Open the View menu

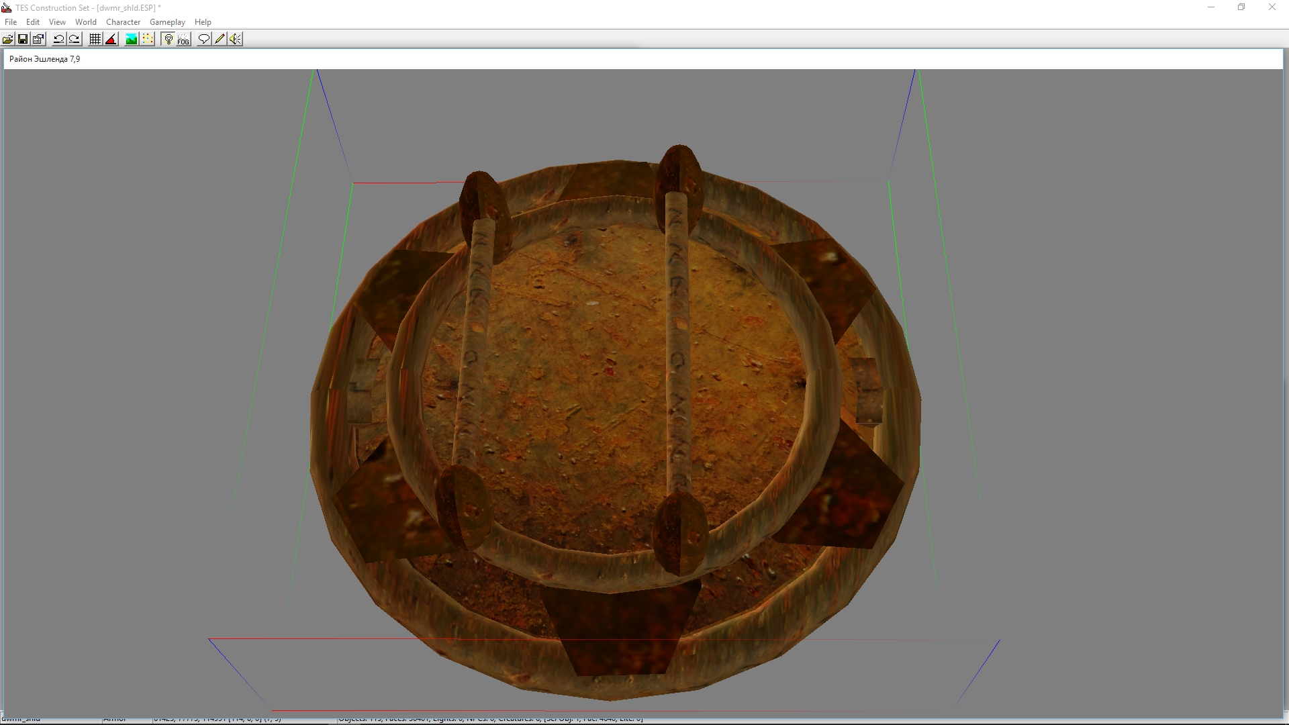point(57,22)
